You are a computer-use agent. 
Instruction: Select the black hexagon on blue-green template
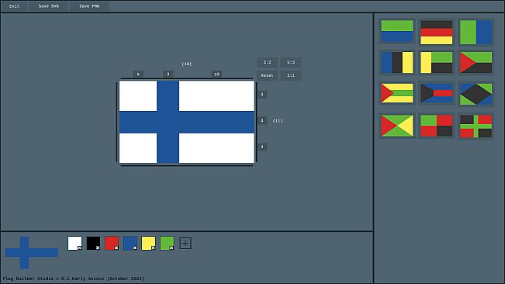click(x=476, y=93)
